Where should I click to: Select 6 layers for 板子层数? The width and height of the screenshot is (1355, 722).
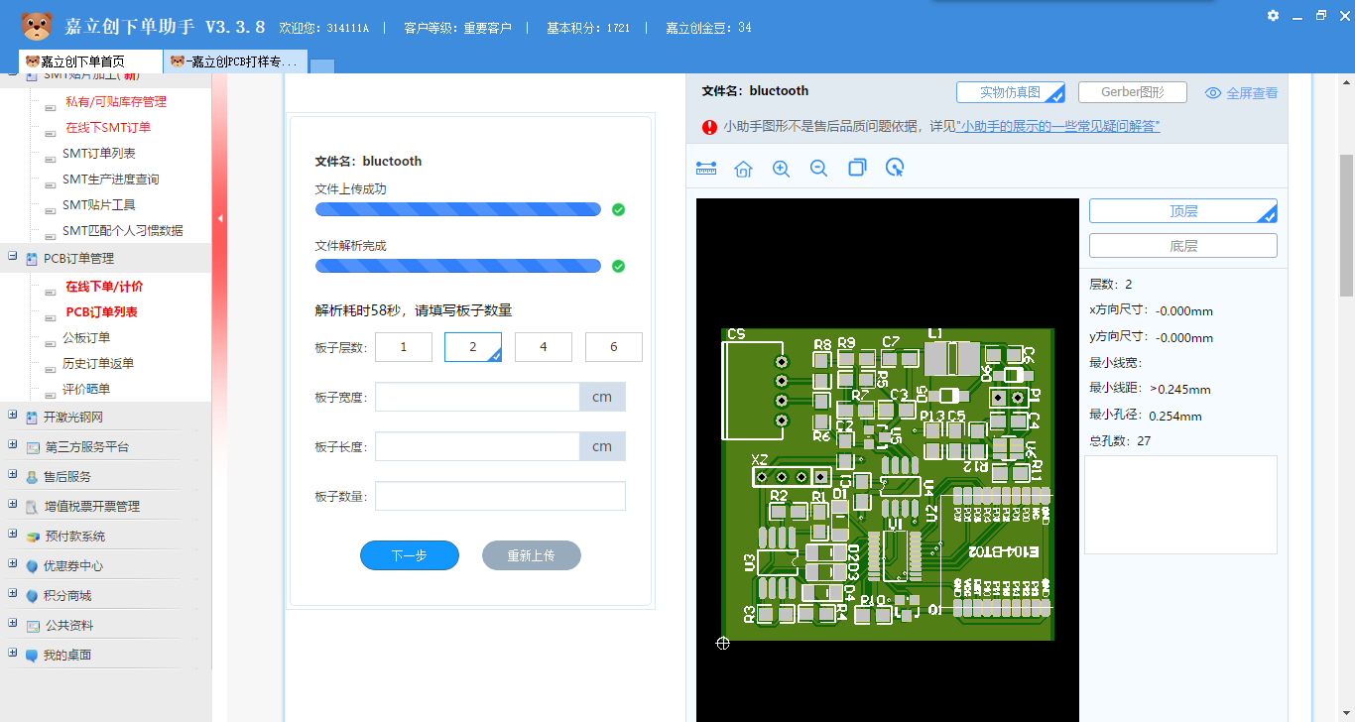pyautogui.click(x=614, y=347)
